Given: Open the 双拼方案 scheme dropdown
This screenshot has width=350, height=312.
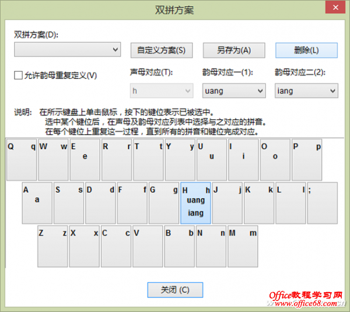Looking at the screenshot, I should coord(68,50).
